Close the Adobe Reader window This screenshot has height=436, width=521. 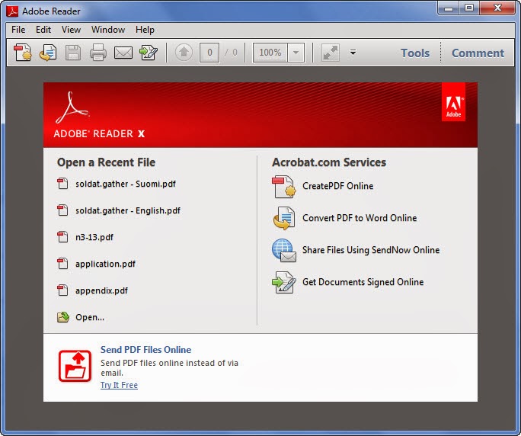[x=497, y=8]
